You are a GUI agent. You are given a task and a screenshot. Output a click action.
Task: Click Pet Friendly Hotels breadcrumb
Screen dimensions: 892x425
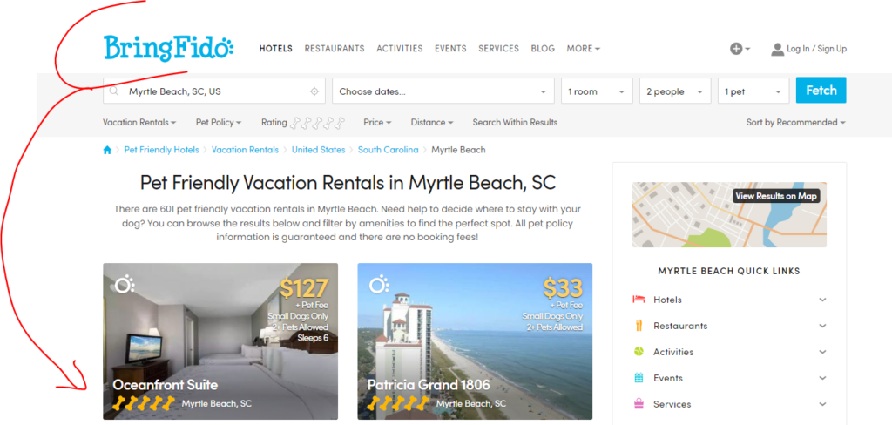point(161,150)
